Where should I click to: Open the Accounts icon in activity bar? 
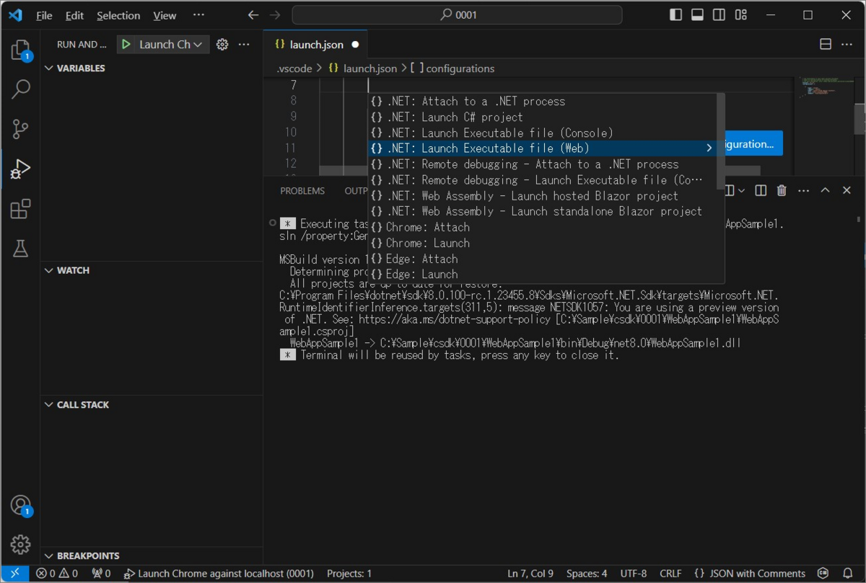pyautogui.click(x=20, y=505)
